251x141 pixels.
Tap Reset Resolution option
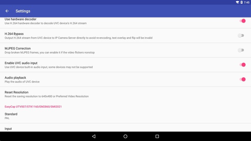coord(125,94)
